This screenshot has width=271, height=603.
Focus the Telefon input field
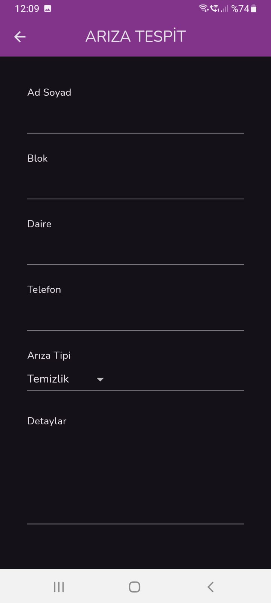pos(135,316)
